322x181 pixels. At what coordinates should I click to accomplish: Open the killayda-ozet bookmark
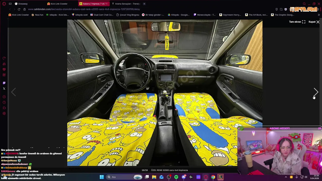(79, 15)
